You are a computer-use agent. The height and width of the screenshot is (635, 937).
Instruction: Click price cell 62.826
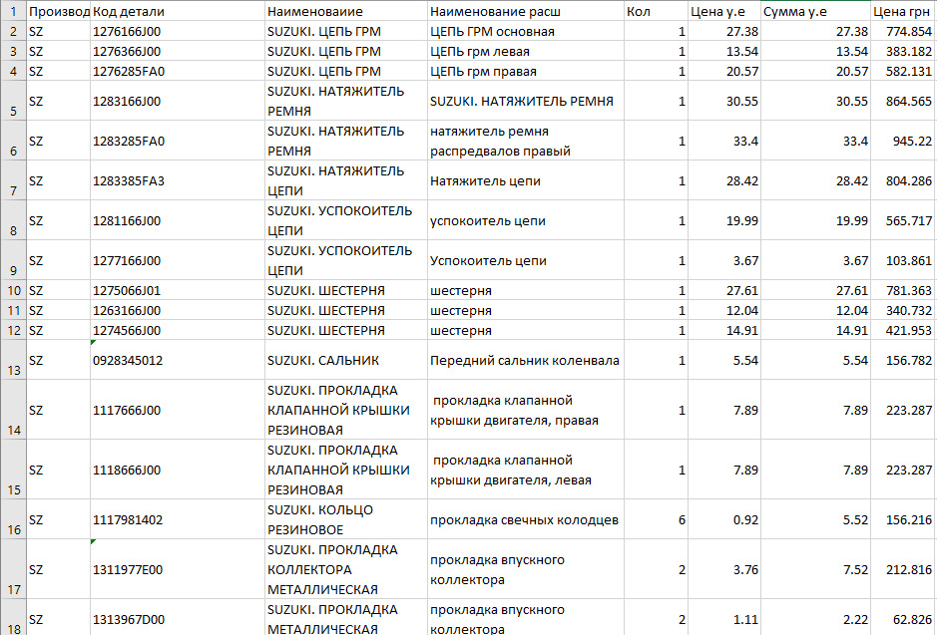point(903,618)
